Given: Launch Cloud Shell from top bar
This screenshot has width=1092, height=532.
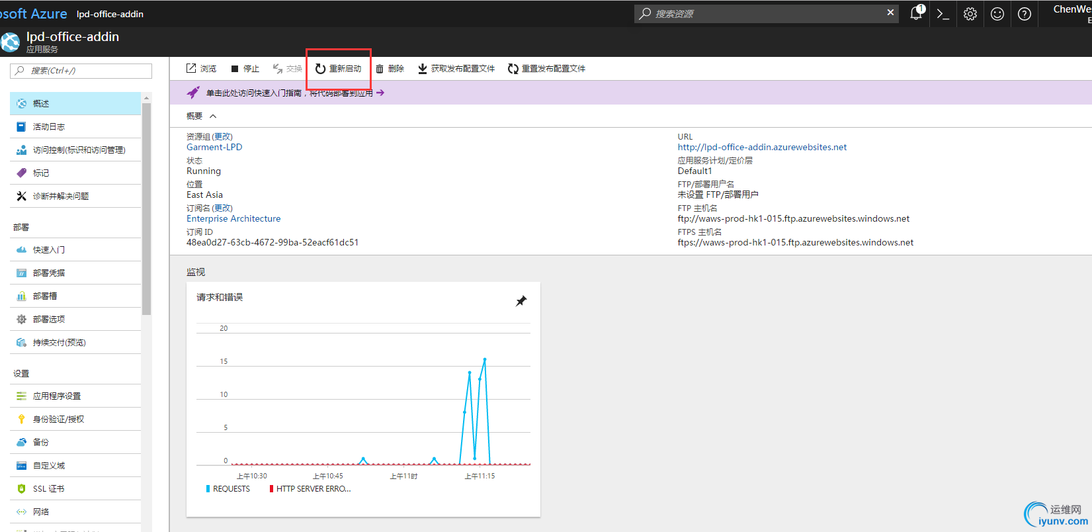Looking at the screenshot, I should [943, 14].
